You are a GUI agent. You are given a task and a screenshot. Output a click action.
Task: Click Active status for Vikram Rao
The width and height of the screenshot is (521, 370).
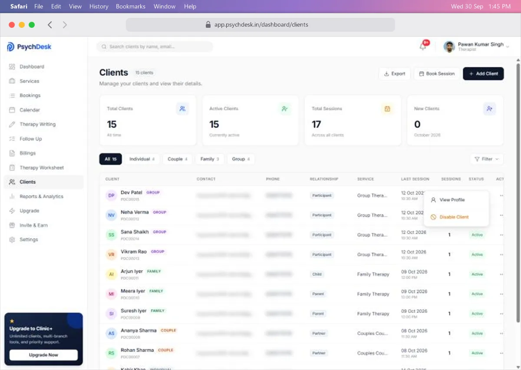pyautogui.click(x=477, y=254)
